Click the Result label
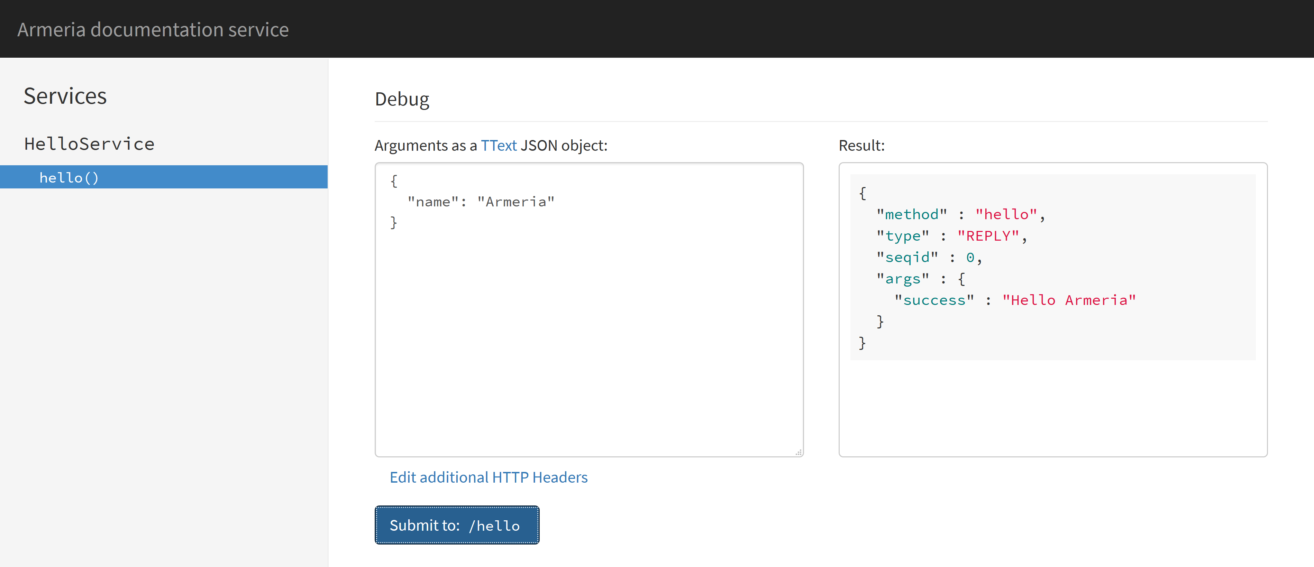The image size is (1314, 567). pos(861,146)
